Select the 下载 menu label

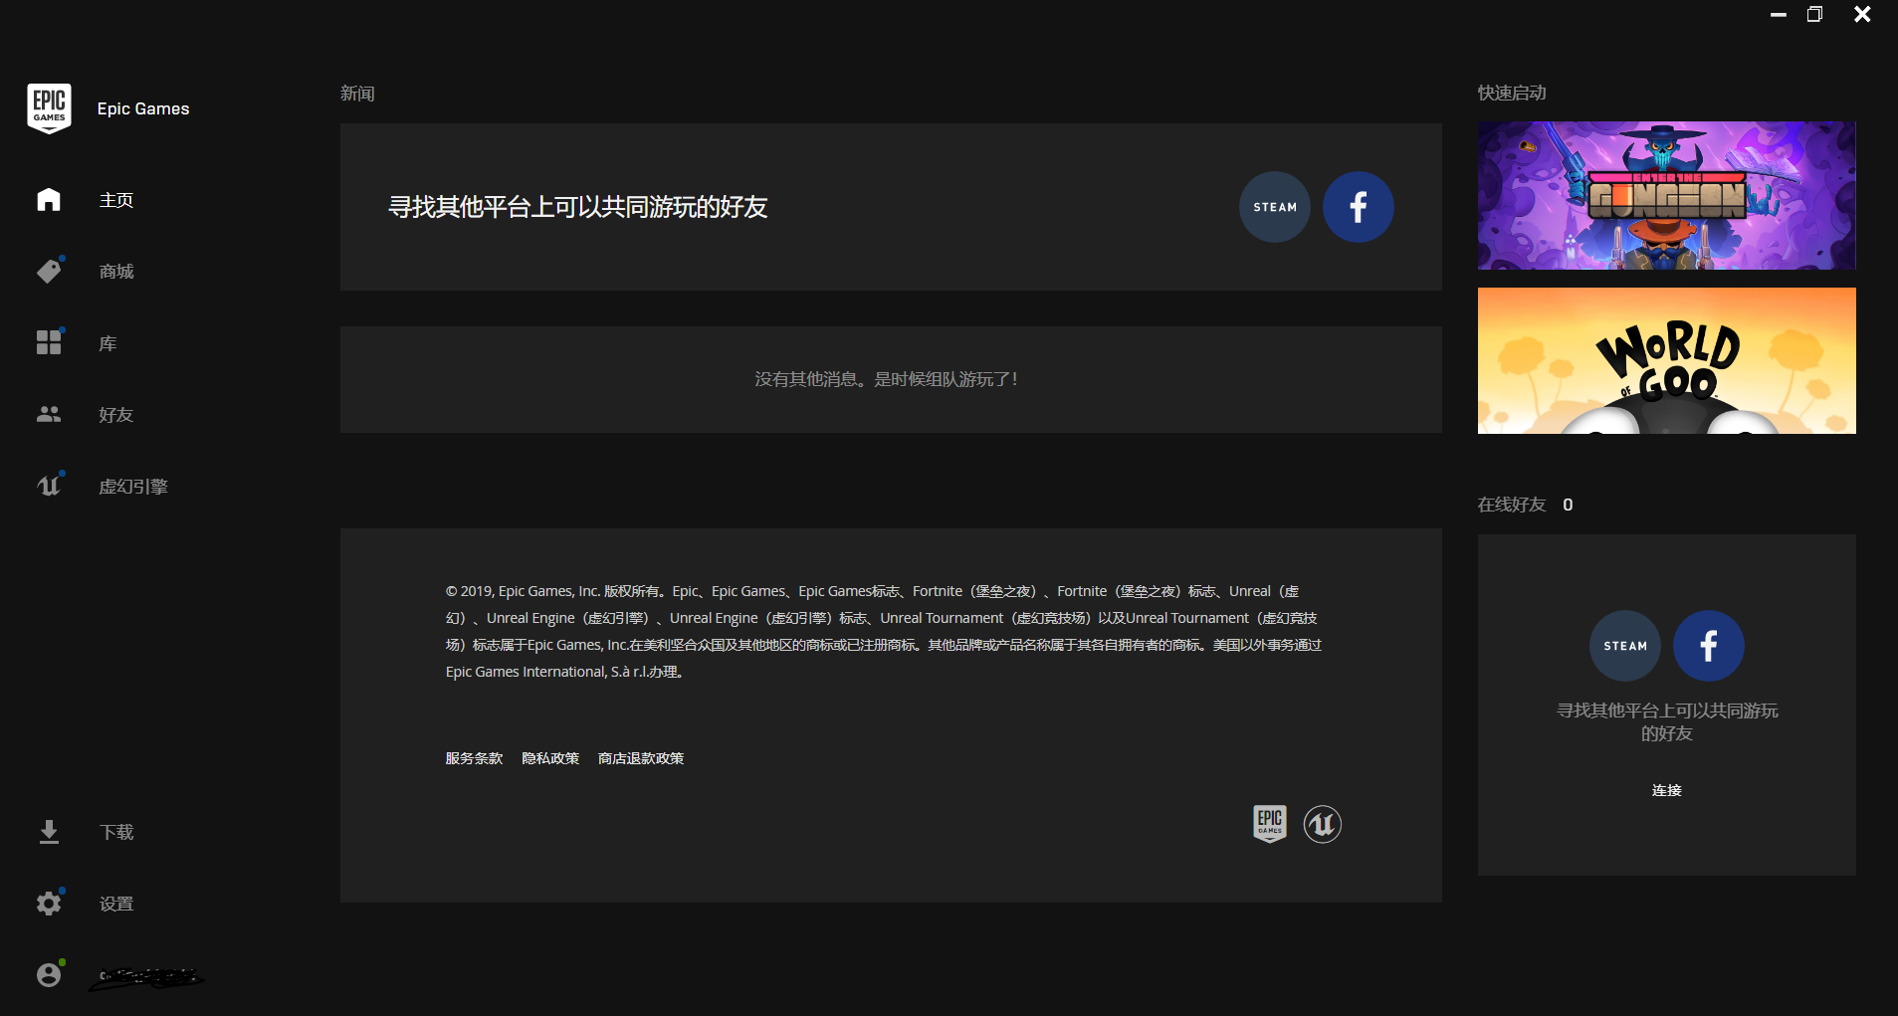pyautogui.click(x=116, y=832)
